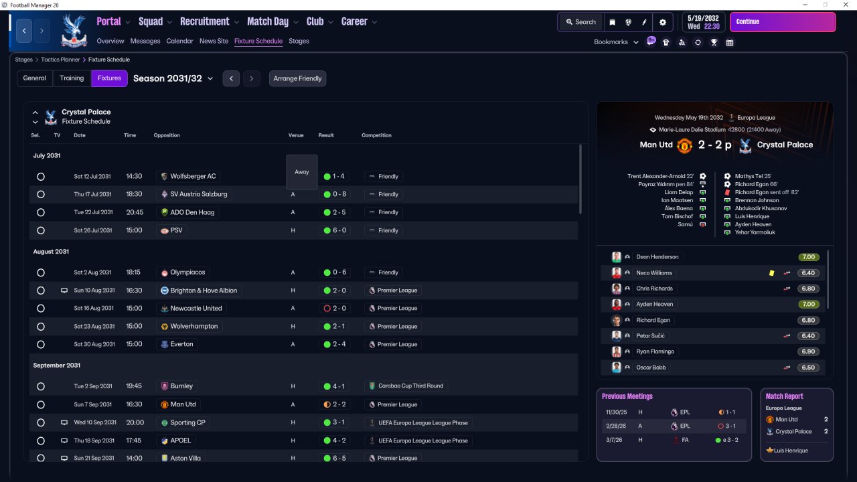Viewport: 857px width, 482px height.
Task: Select the Everton fixture radio button
Action: (x=41, y=344)
